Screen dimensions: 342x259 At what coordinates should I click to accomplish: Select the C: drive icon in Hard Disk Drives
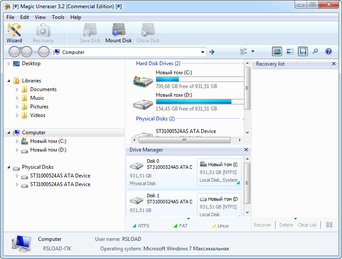(143, 81)
